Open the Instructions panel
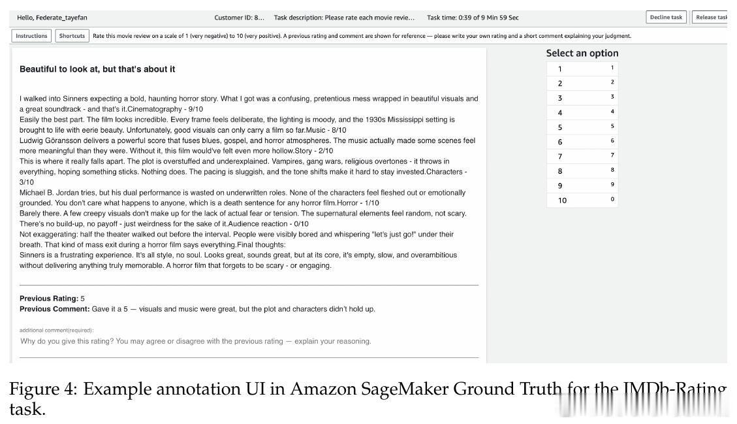This screenshot has height=424, width=737. [31, 36]
